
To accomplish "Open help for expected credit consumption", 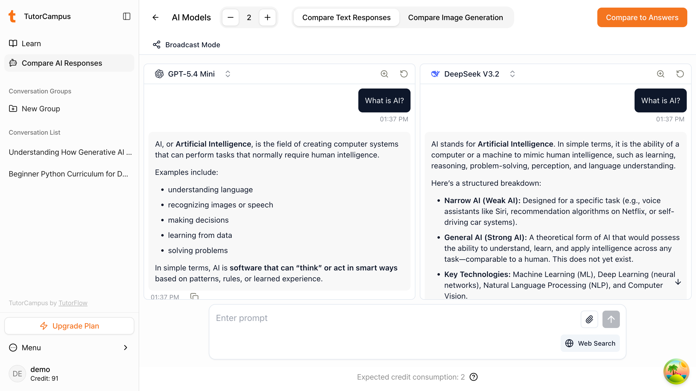I will click(474, 377).
